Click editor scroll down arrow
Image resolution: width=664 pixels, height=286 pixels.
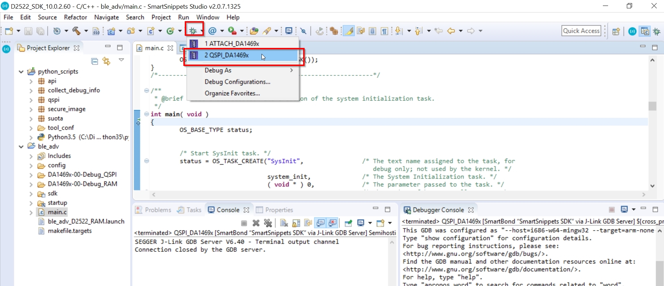tap(653, 186)
